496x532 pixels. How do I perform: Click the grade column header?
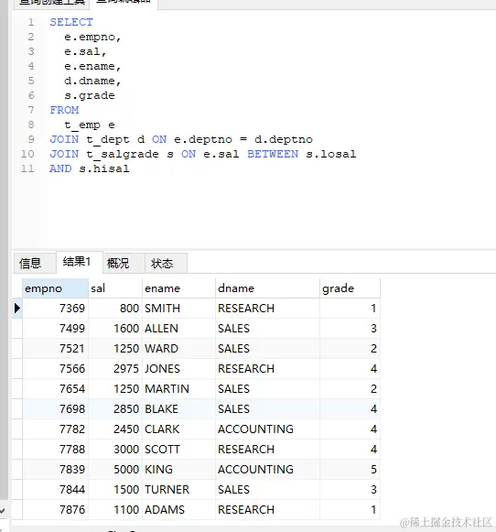[350, 288]
